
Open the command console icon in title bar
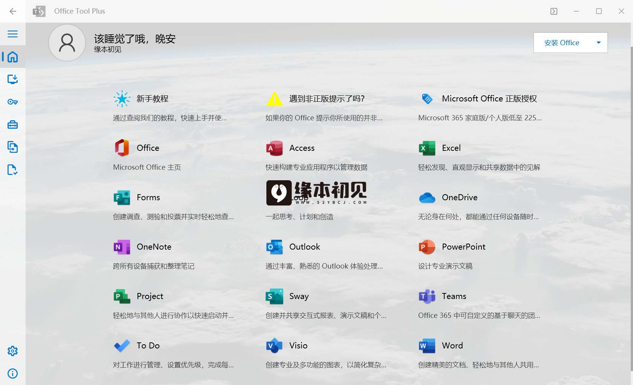tap(553, 11)
